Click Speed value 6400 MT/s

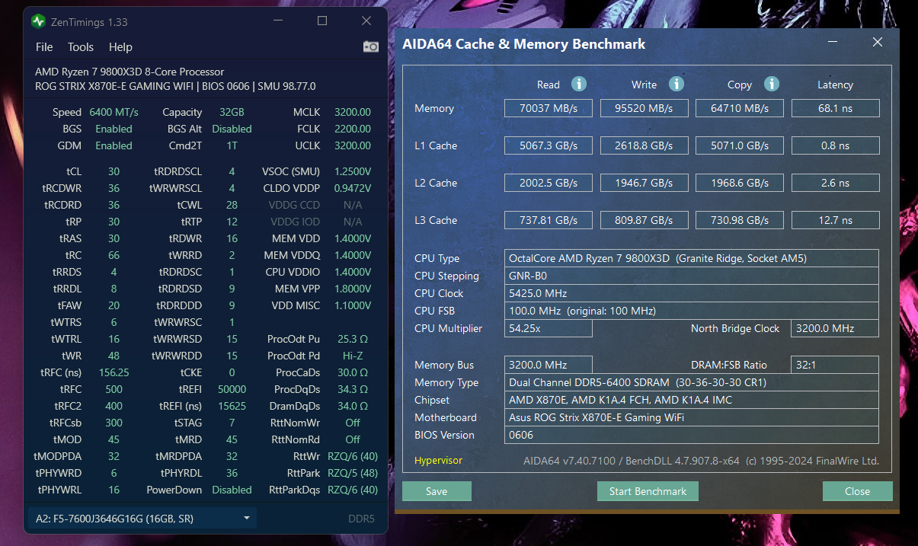(x=114, y=112)
